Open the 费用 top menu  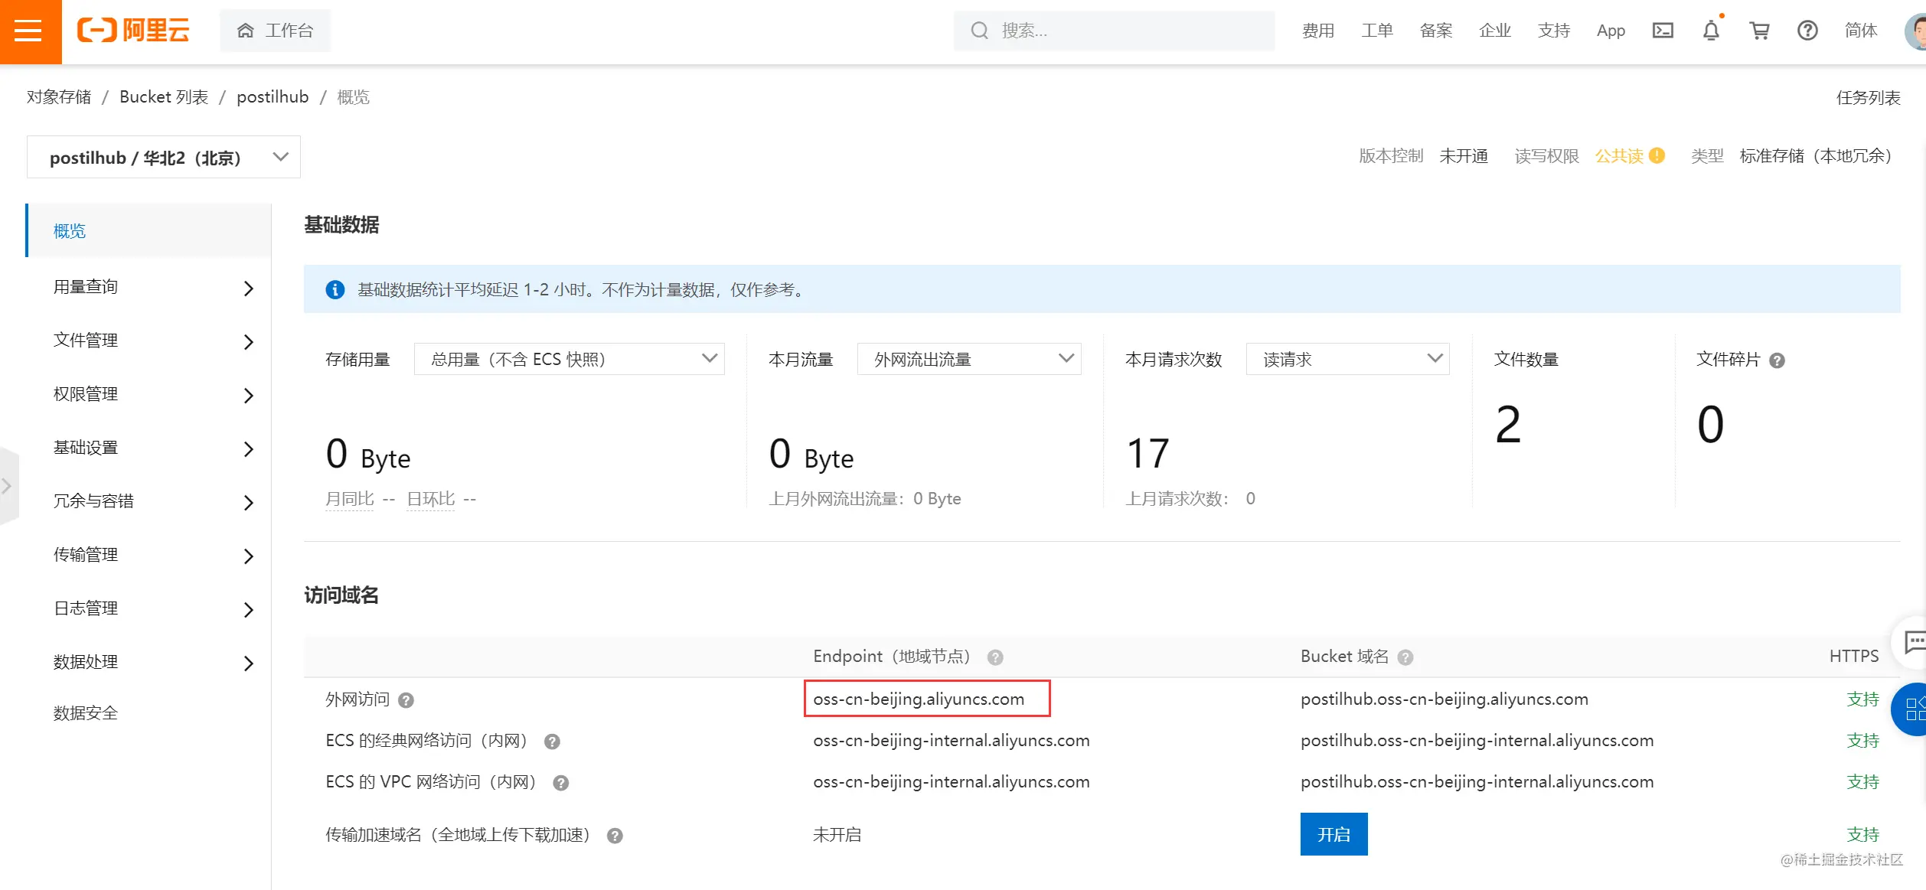pos(1318,31)
